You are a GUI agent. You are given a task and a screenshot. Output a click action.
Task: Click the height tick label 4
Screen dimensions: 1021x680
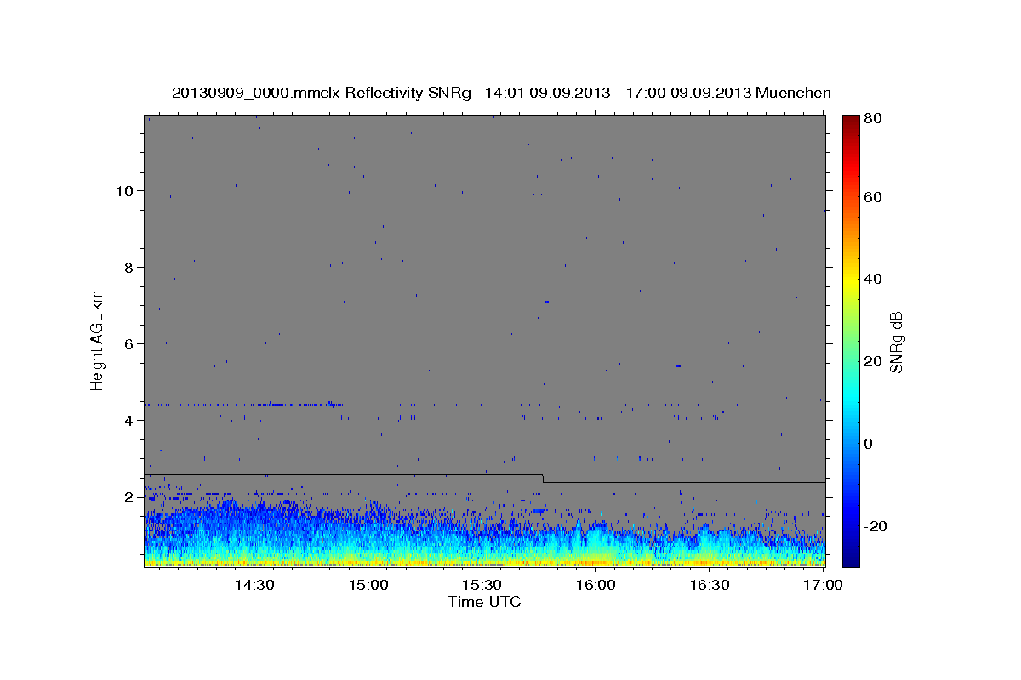129,420
